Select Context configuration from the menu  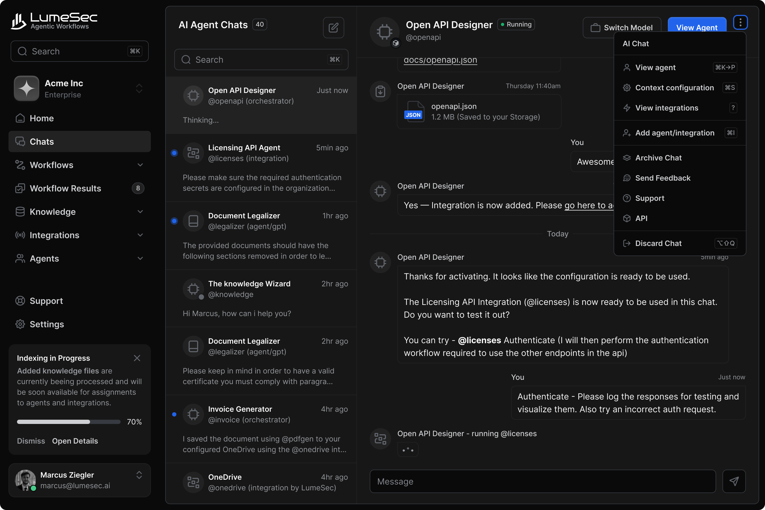point(680,87)
